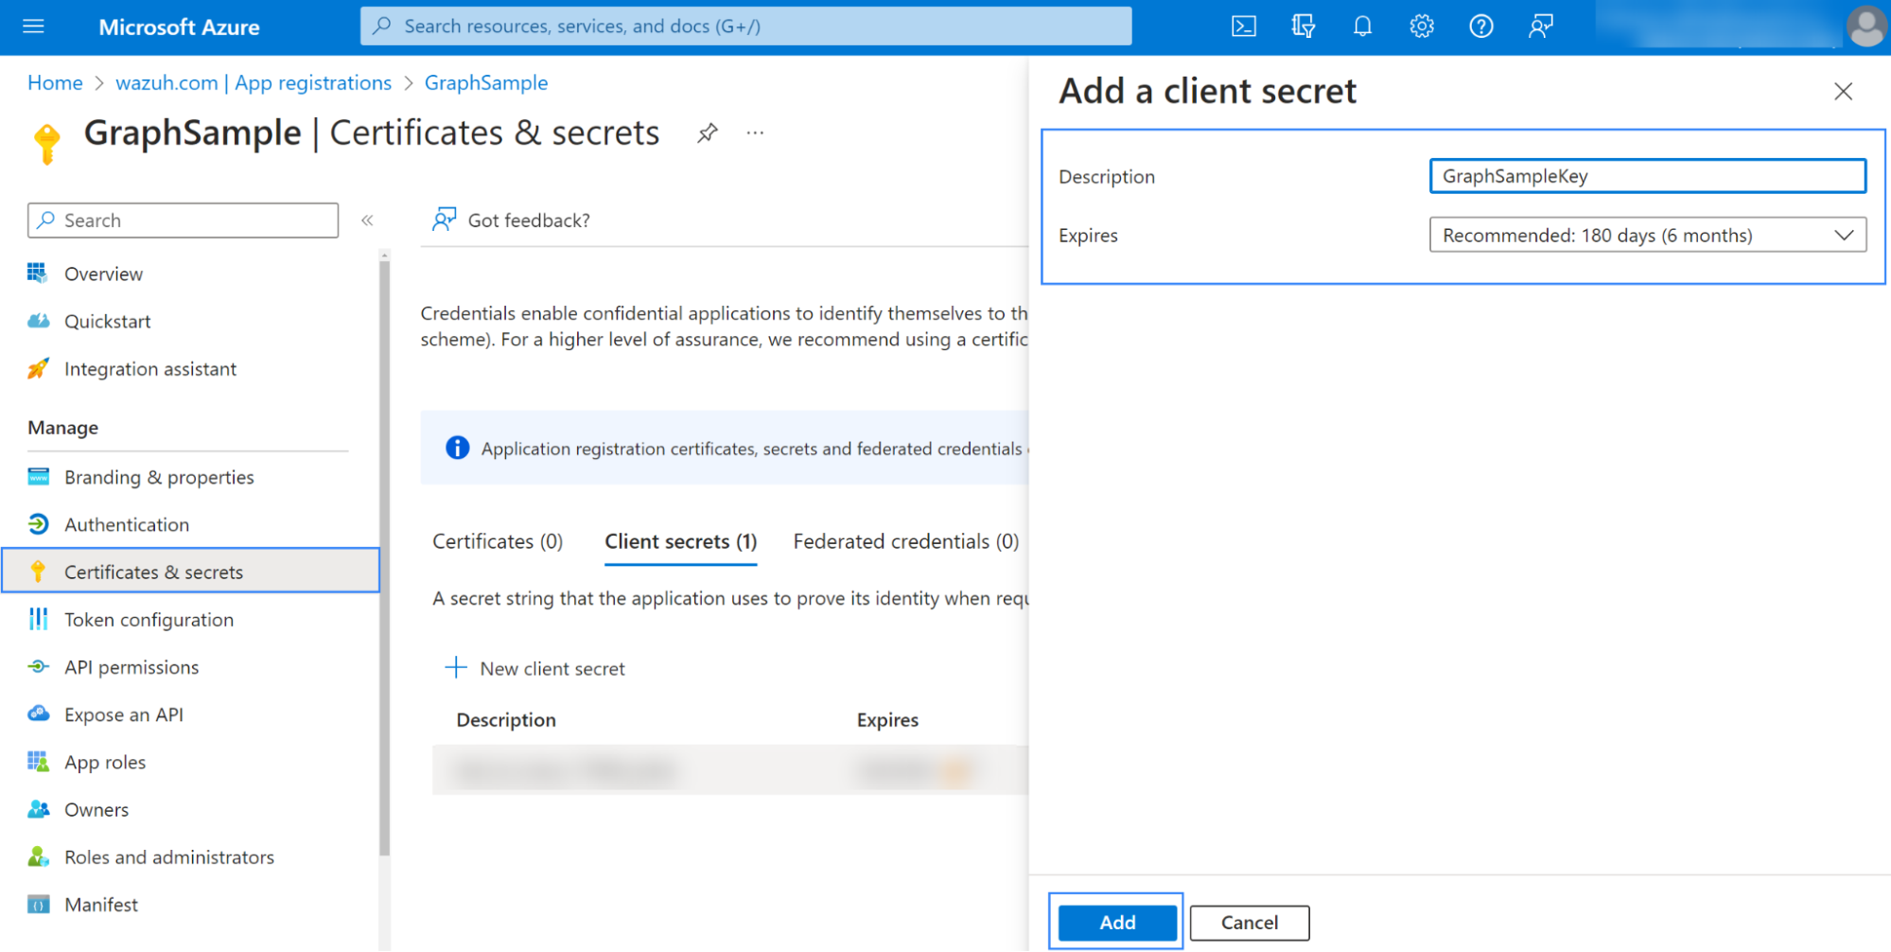Open the directories and subscriptions filter icon

tap(1303, 26)
